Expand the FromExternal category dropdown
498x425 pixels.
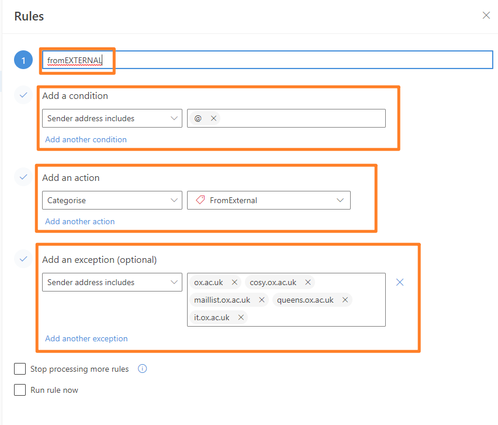(269, 200)
